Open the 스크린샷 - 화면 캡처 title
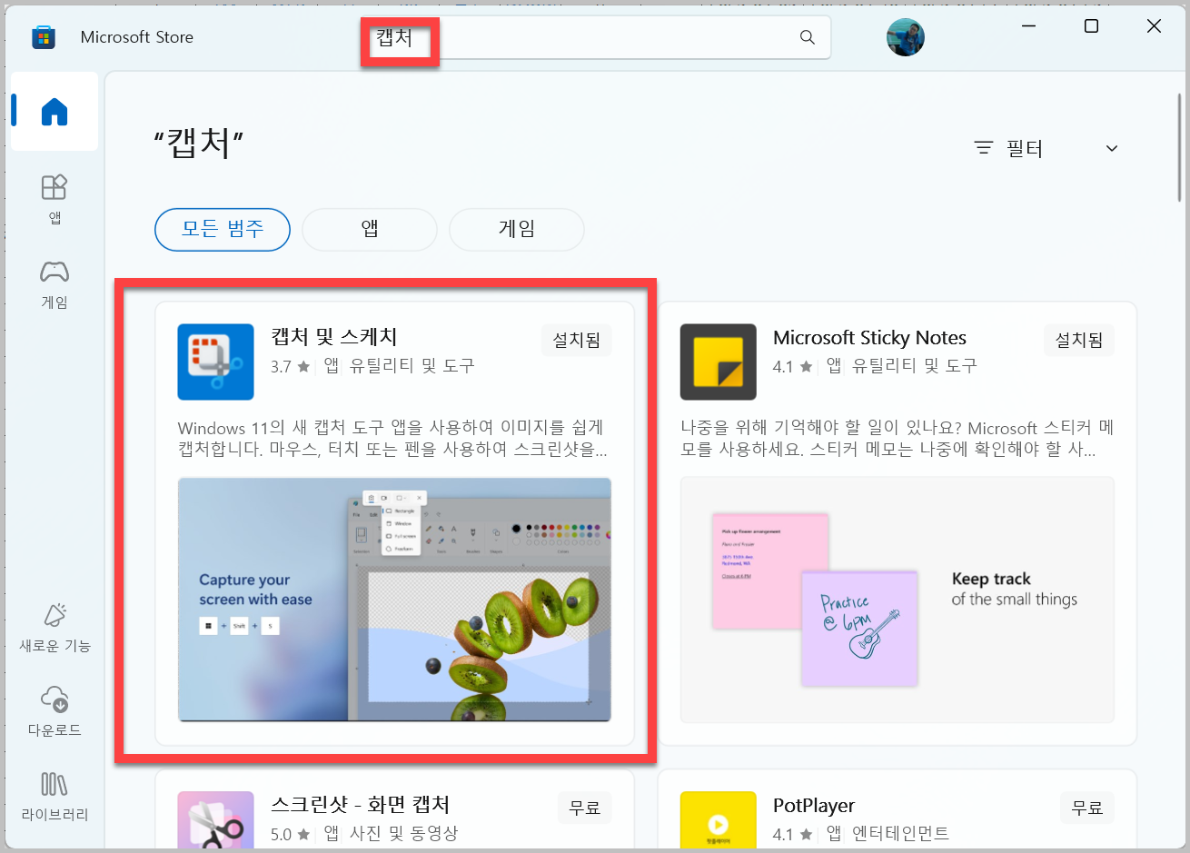 click(361, 805)
